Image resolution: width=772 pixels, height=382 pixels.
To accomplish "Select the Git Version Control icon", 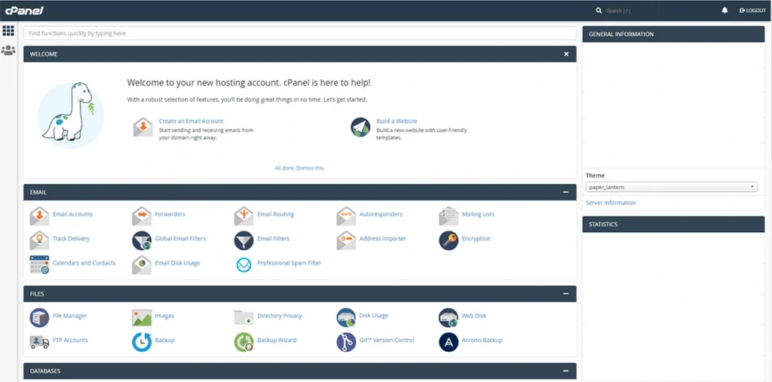I will point(346,341).
